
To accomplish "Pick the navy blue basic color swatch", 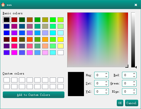I will pyautogui.click(x=7, y=26).
